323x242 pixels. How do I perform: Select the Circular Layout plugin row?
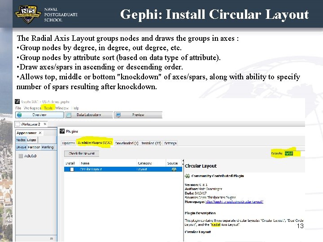click(123, 169)
